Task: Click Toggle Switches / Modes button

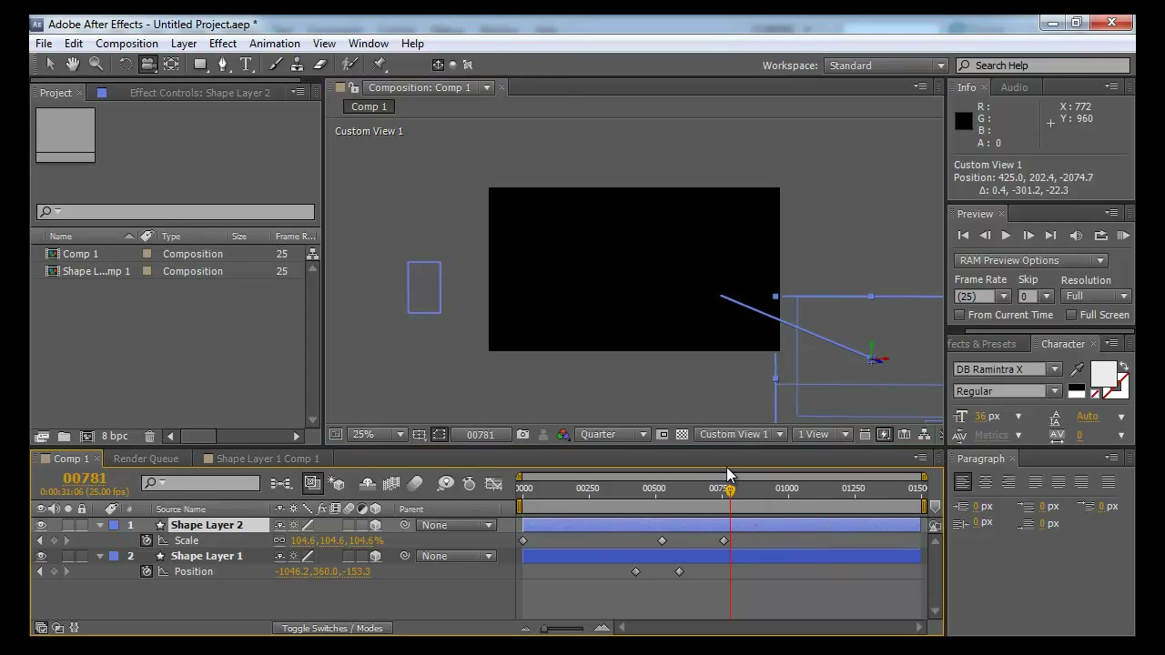Action: click(x=332, y=628)
